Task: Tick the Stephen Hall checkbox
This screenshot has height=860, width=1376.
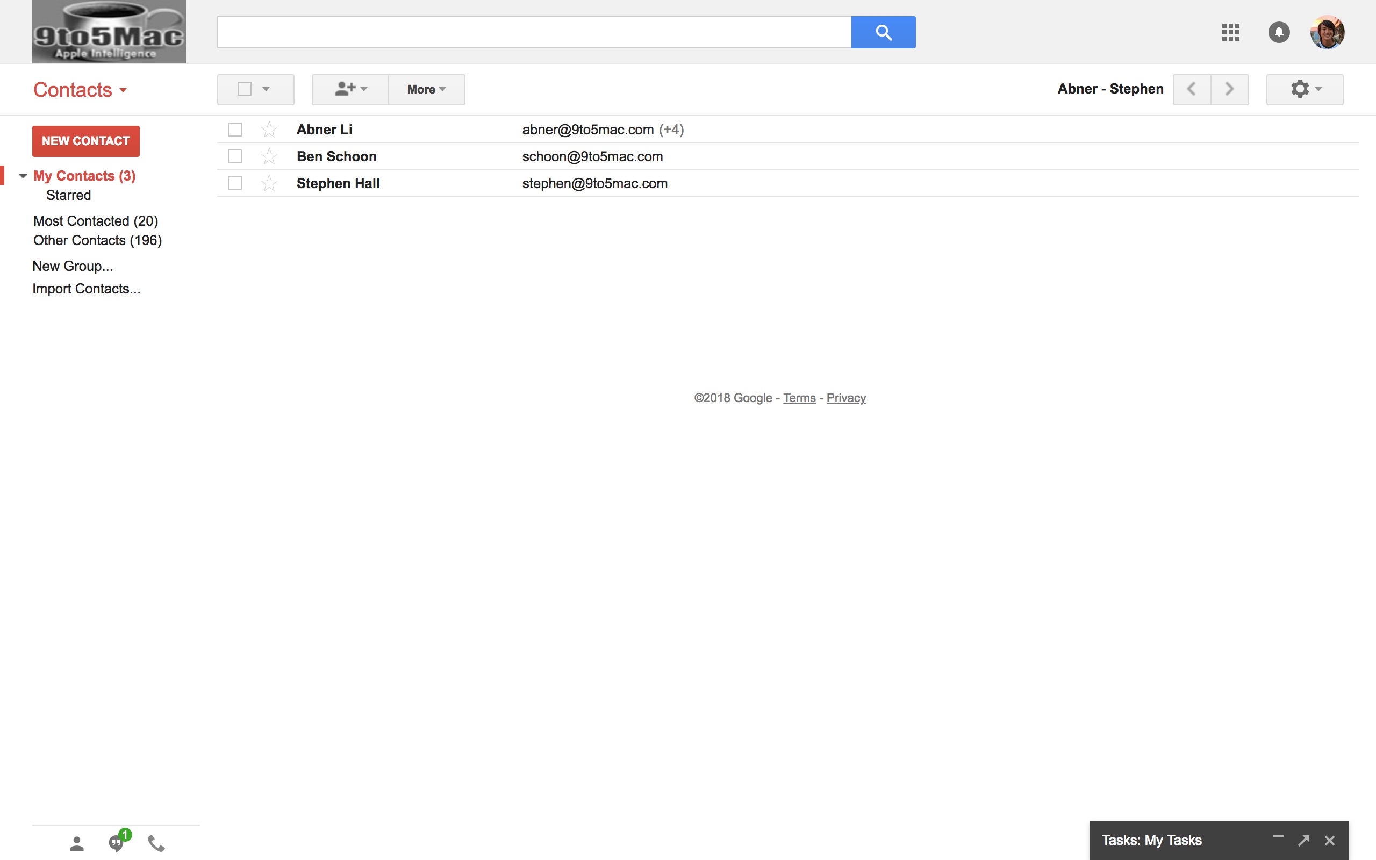Action: tap(235, 183)
